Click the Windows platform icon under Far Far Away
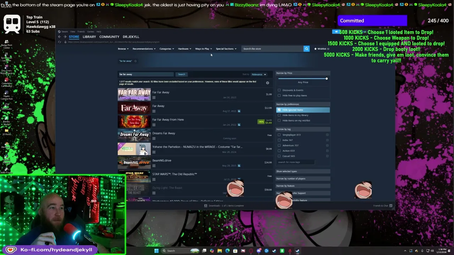Screen dimensions: 454x255 point(154,97)
